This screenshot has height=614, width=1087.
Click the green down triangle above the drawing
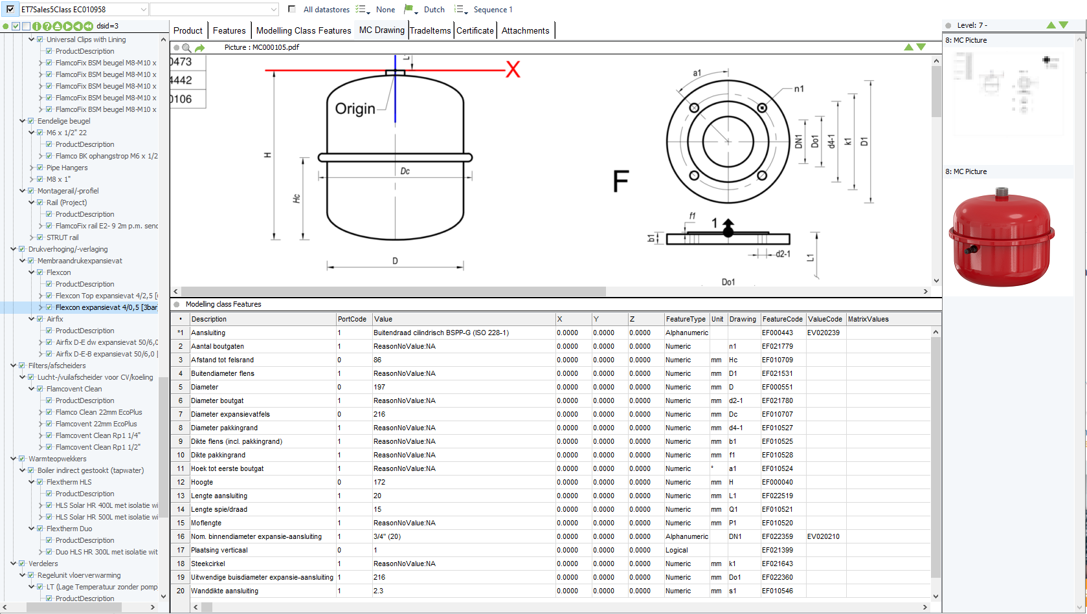[921, 47]
